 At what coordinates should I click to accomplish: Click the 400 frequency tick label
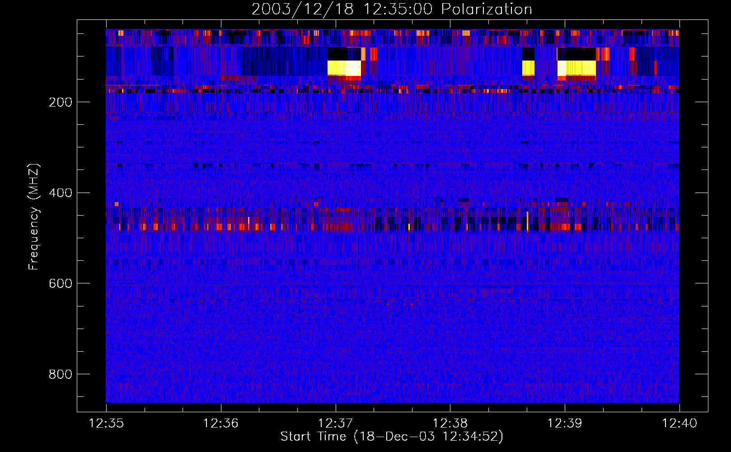tap(61, 193)
